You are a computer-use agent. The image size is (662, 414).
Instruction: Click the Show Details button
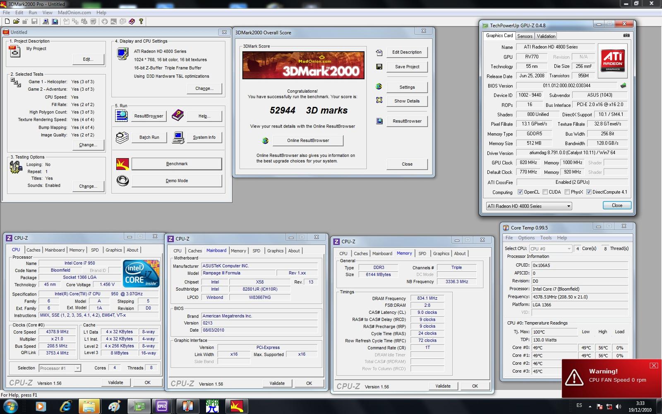[x=407, y=101]
